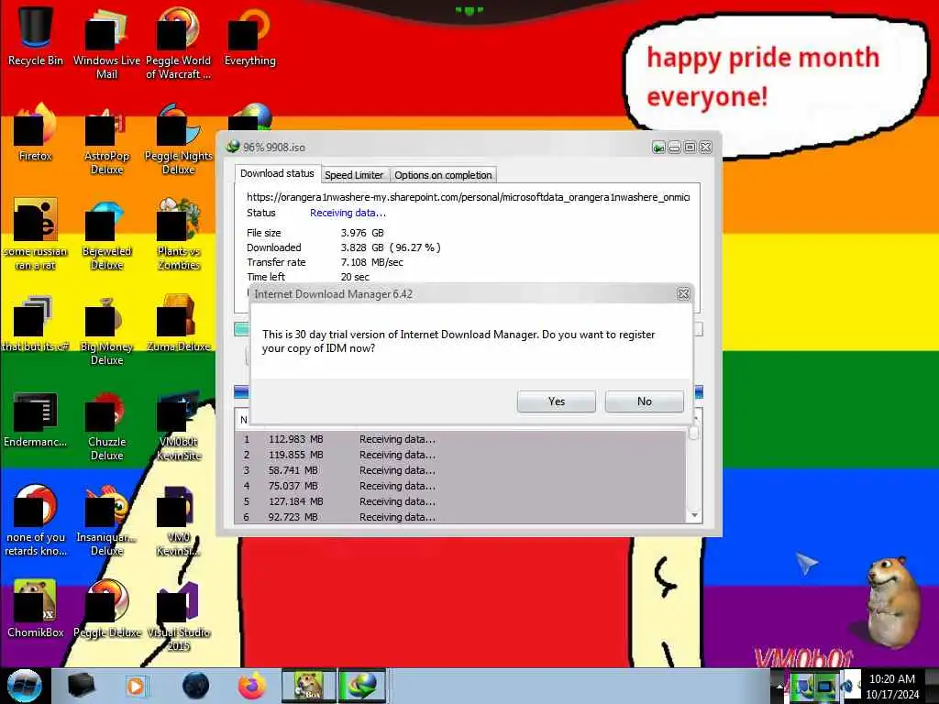The height and width of the screenshot is (704, 939).
Task: Show hidden system tray icons
Action: 779,687
